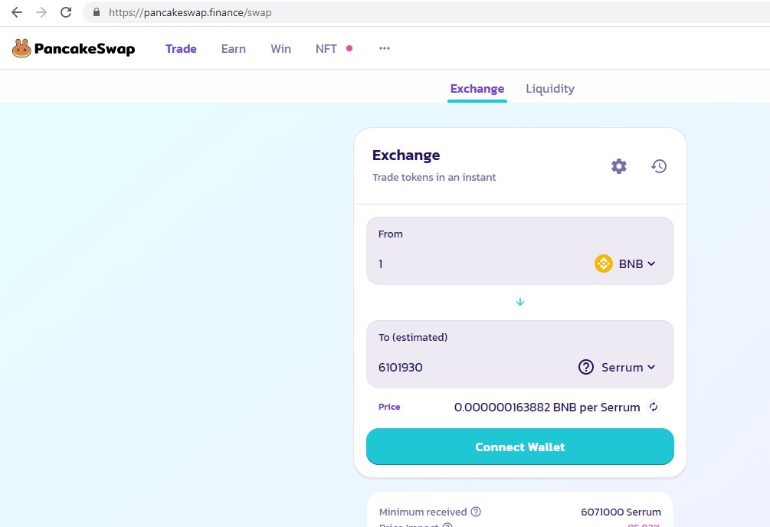Open the Earn menu

[233, 48]
